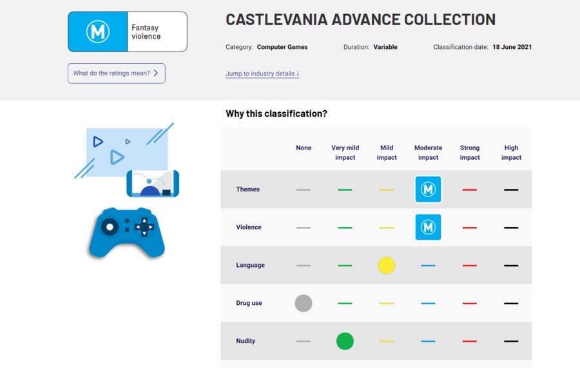This screenshot has width=580, height=368.
Task: Click the blue M Fantasy violence classification logo
Action: point(128,32)
